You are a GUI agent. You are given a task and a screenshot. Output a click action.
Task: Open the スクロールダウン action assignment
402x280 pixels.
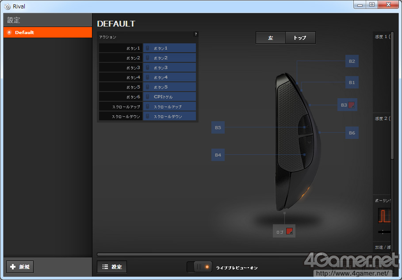(x=169, y=116)
